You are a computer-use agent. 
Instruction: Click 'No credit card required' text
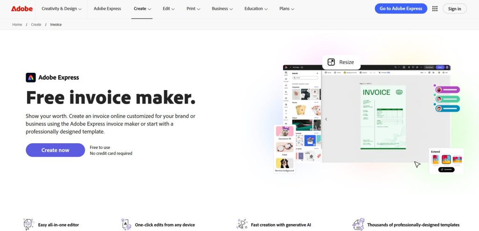(111, 153)
